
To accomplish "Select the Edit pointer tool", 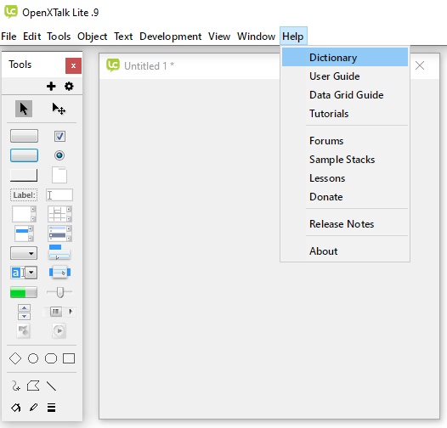I will [59, 109].
